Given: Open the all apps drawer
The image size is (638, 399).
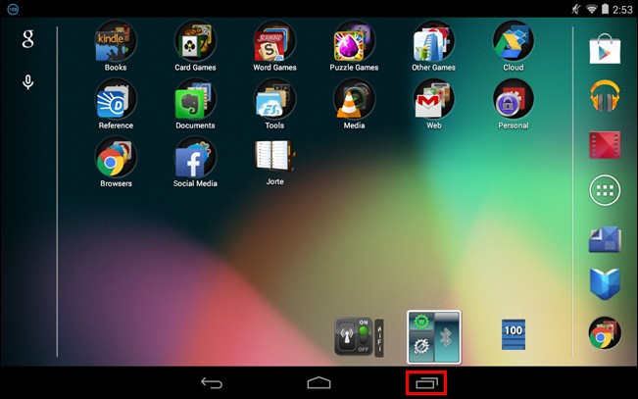Looking at the screenshot, I should point(605,190).
